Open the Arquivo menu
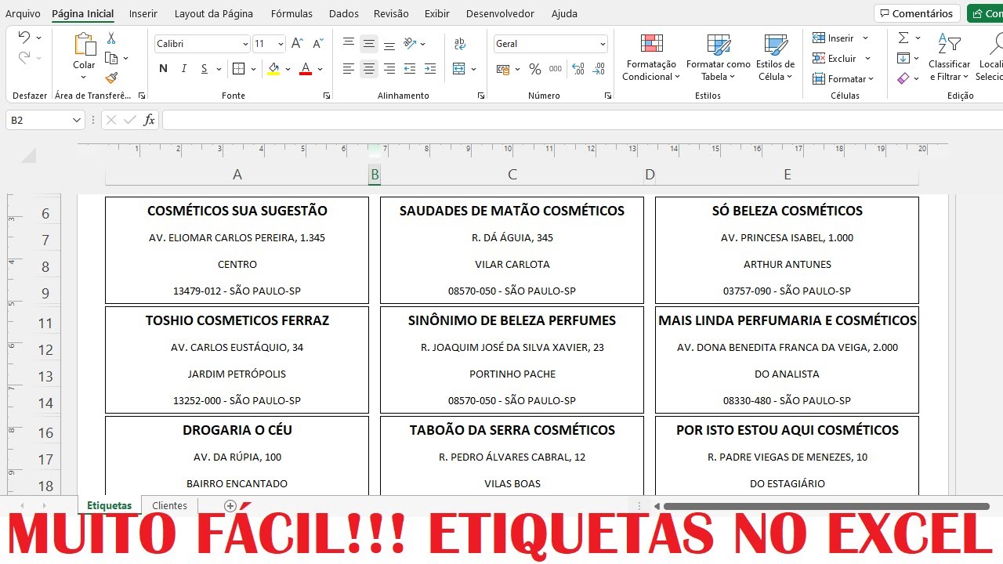Image resolution: width=1003 pixels, height=564 pixels. pos(23,13)
